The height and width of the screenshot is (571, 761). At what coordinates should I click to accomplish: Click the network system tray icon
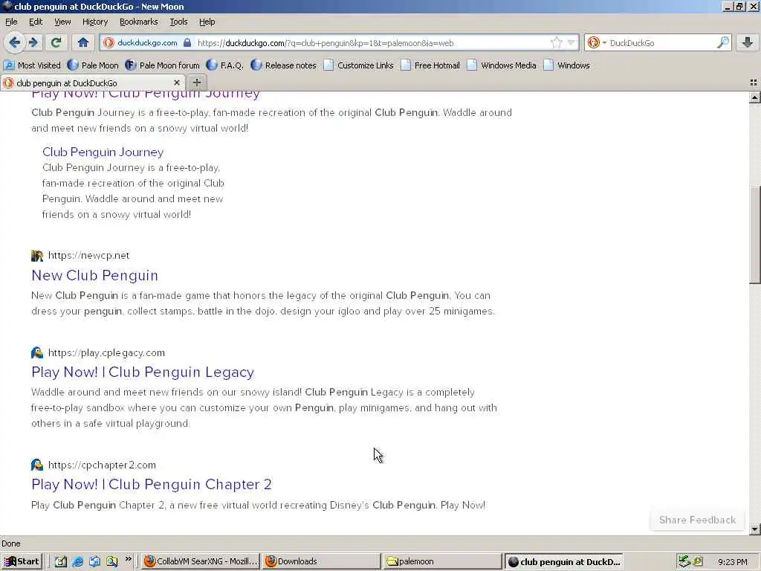point(684,561)
